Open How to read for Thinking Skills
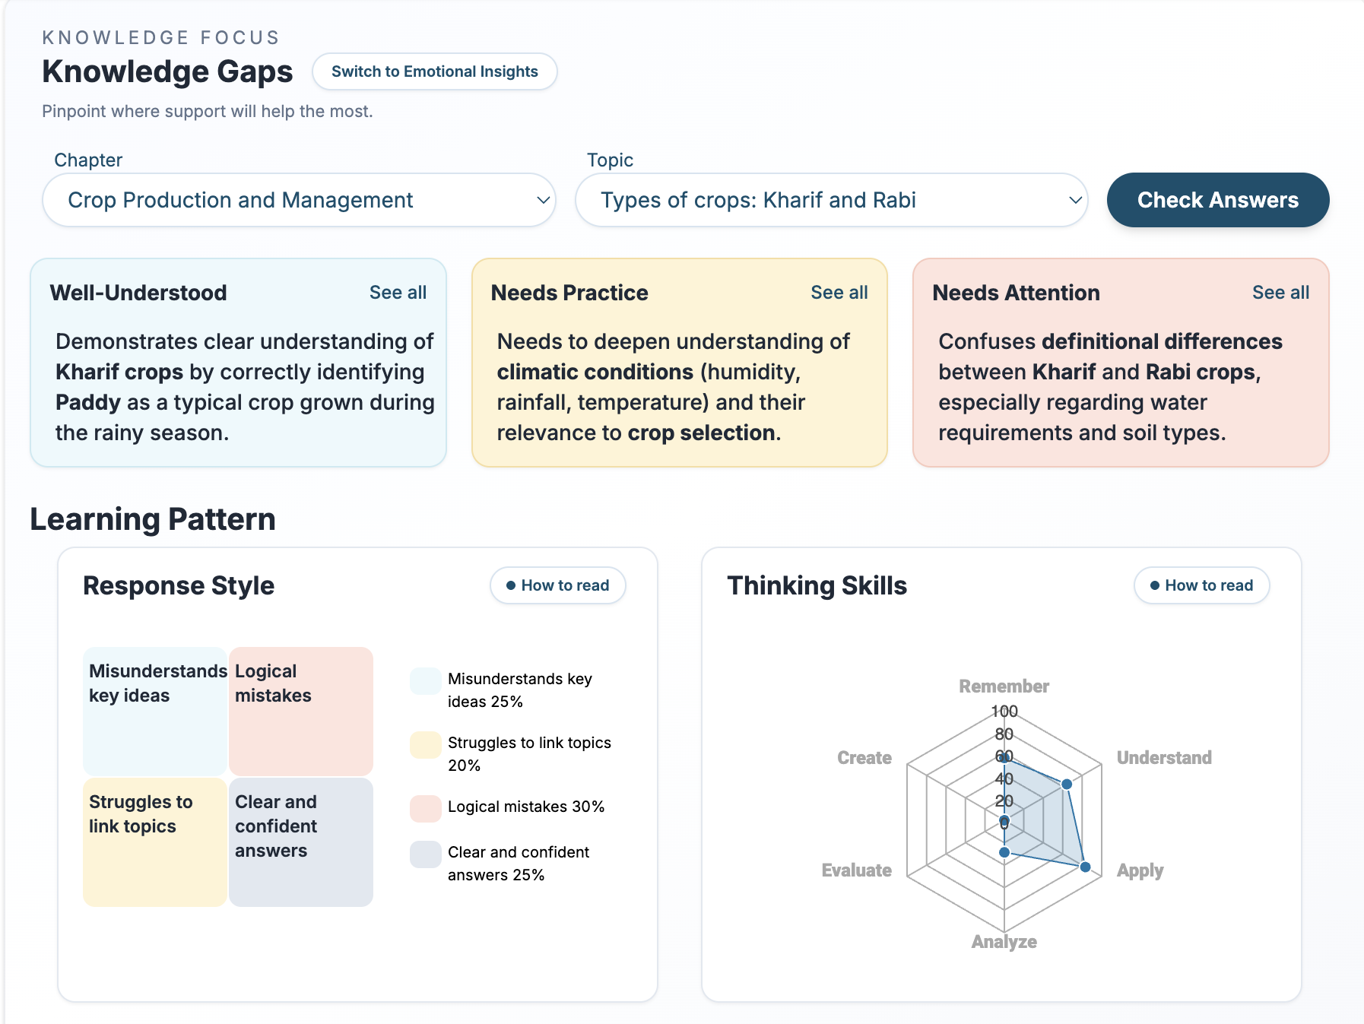The height and width of the screenshot is (1024, 1364). click(x=1201, y=585)
